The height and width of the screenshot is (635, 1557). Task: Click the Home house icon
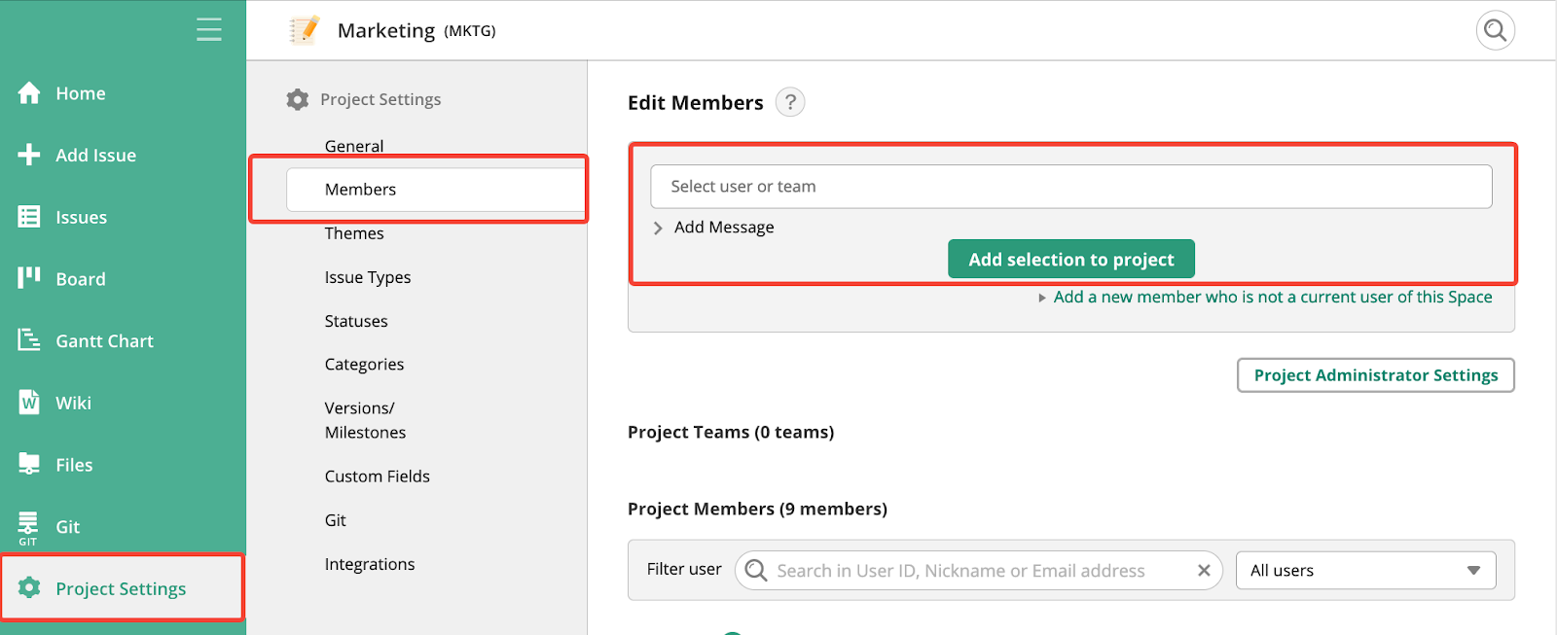[x=29, y=93]
